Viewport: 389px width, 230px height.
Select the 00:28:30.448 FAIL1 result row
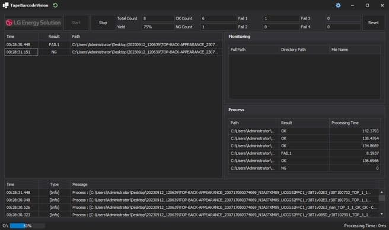coord(113,45)
